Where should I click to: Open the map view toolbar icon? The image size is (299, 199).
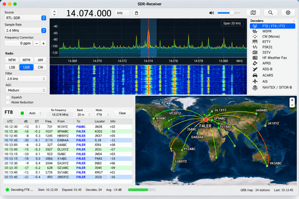tap(253, 13)
